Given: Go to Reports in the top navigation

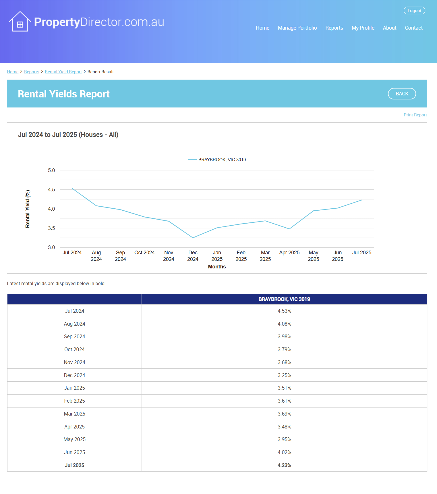Looking at the screenshot, I should pos(334,28).
